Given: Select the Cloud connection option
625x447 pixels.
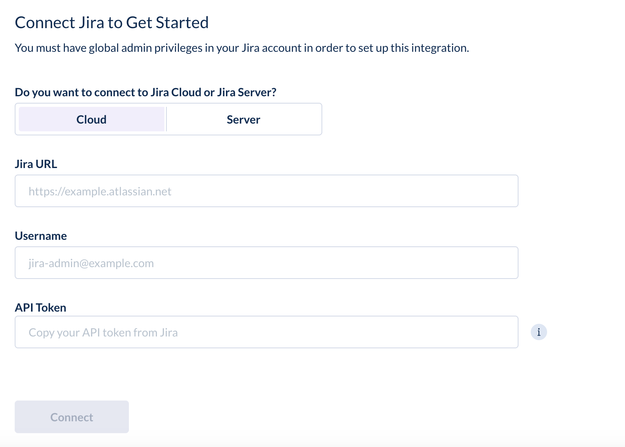Looking at the screenshot, I should (91, 119).
